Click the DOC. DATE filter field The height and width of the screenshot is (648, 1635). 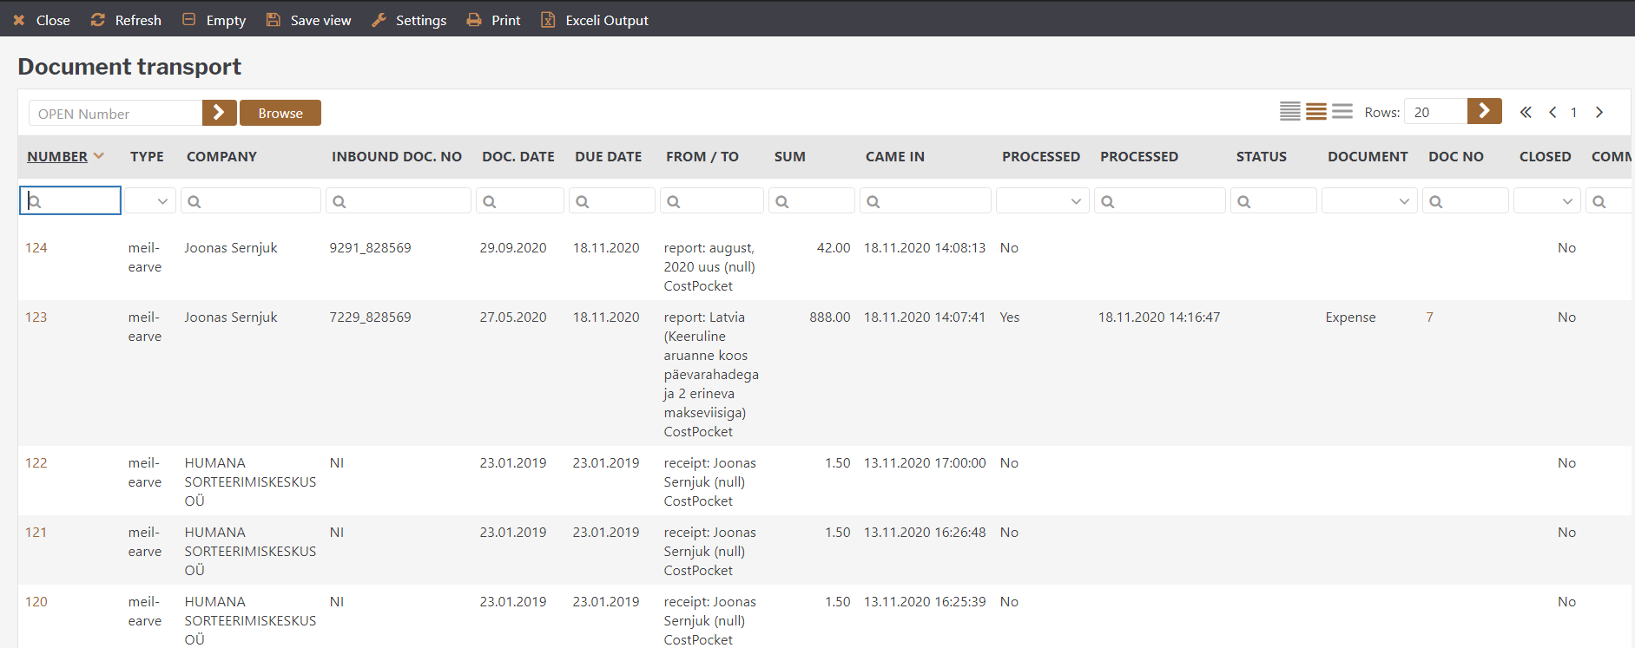[520, 201]
